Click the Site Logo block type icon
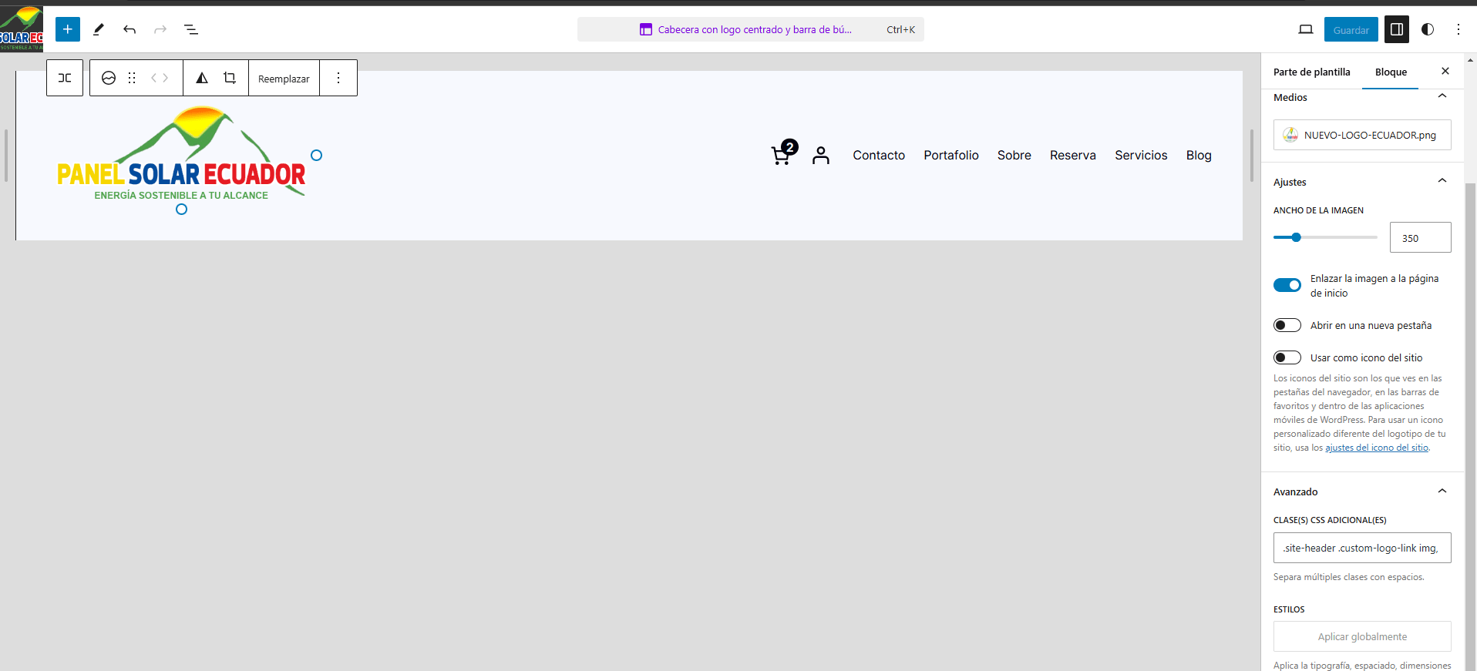Viewport: 1477px width, 671px height. click(109, 78)
